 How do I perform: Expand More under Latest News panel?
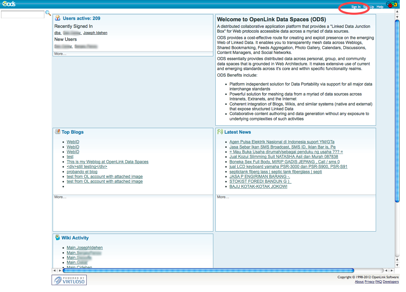point(223,197)
